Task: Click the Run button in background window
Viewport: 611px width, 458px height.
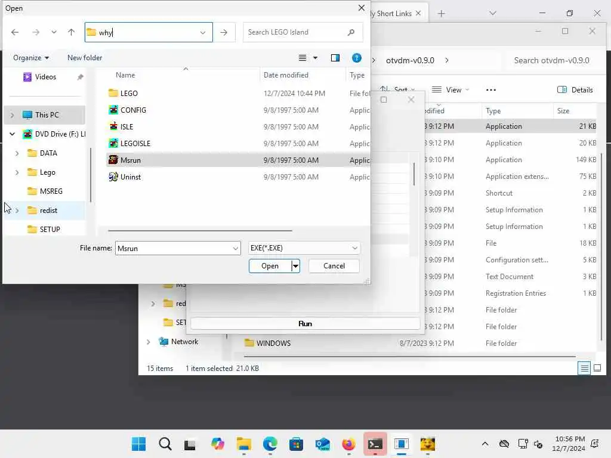Action: point(305,324)
